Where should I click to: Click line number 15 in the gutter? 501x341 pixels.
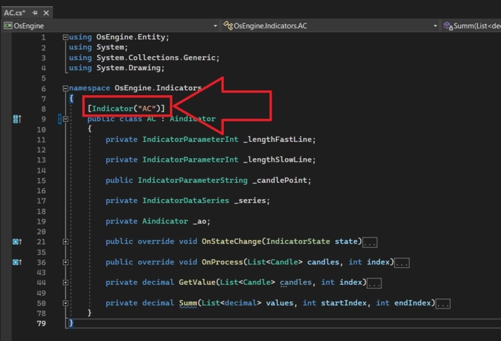pos(41,181)
